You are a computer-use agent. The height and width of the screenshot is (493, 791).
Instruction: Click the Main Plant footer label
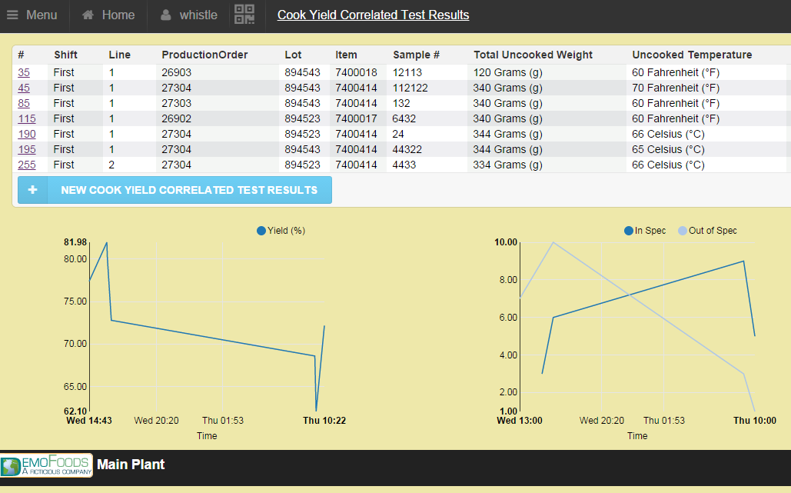click(131, 465)
